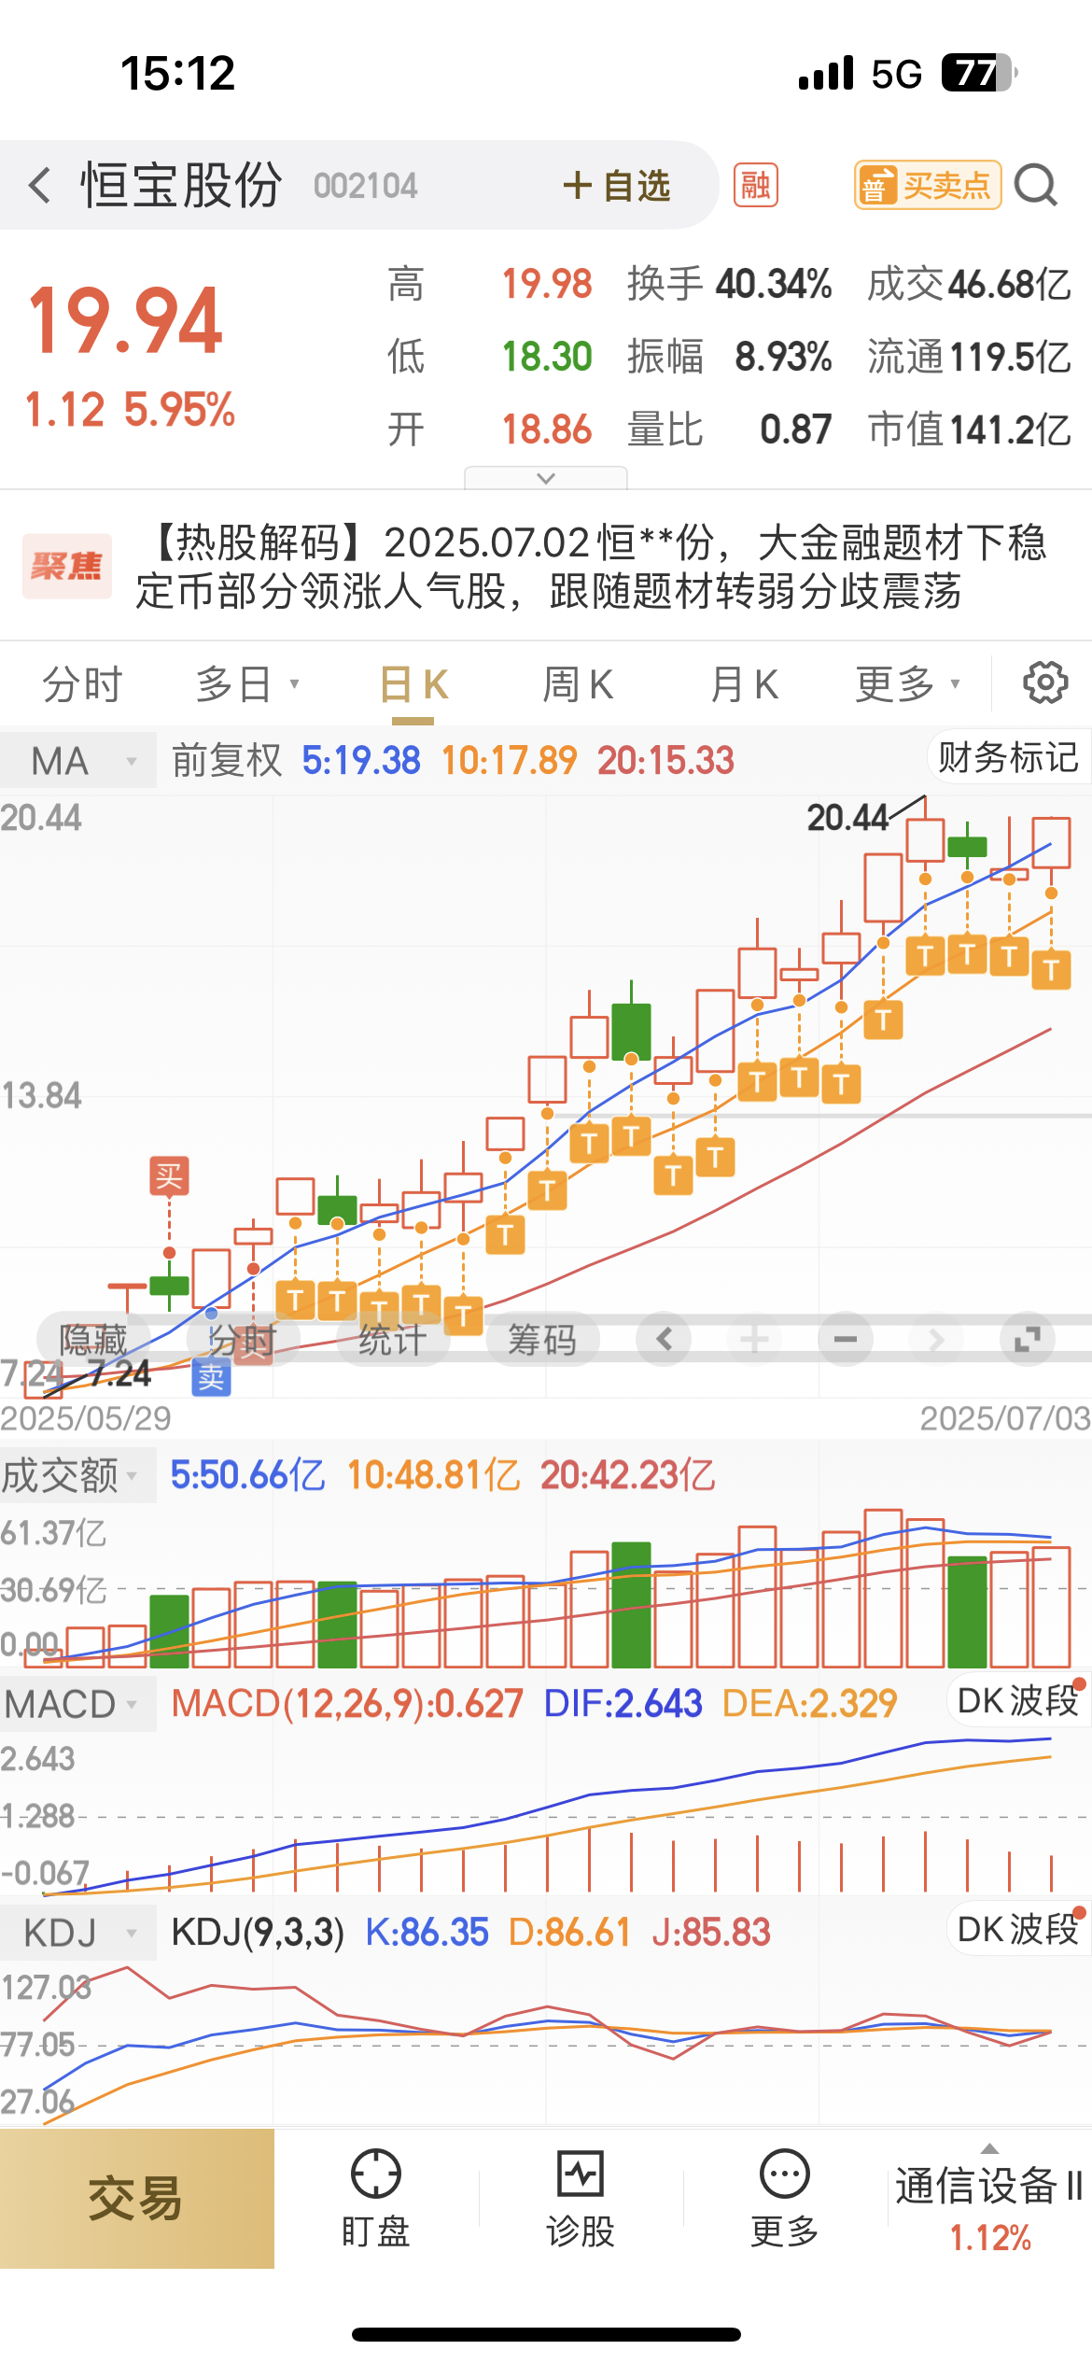1092x2364 pixels.
Task: Toggle DK波段 on the KDJ panel
Action: [x=1019, y=1929]
